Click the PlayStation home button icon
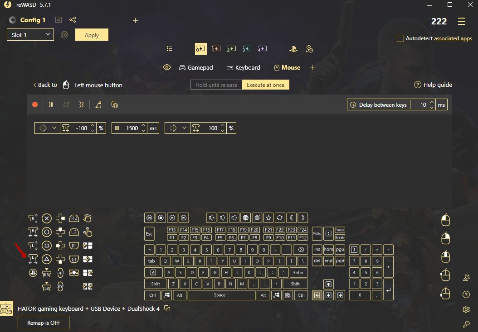The width and height of the screenshot is (478, 332). coord(33,273)
